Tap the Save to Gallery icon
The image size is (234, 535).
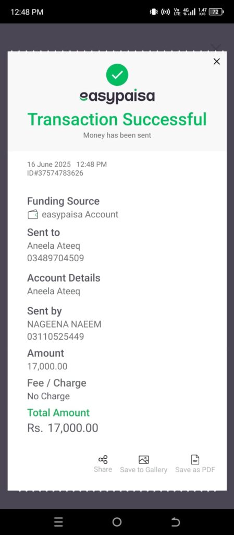point(143,459)
